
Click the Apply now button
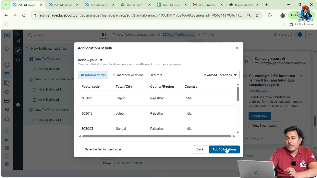[x=260, y=116]
